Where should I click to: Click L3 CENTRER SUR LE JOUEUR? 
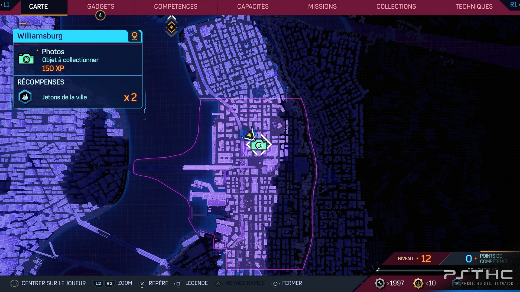click(48, 283)
